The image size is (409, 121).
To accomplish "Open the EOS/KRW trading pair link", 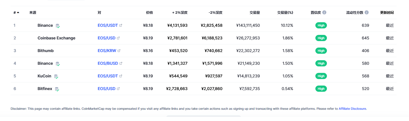I will (107, 51).
